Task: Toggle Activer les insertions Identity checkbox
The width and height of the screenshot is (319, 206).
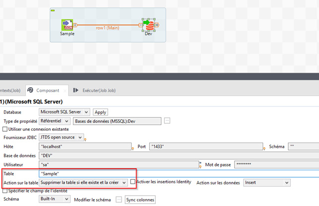Action: (132, 182)
